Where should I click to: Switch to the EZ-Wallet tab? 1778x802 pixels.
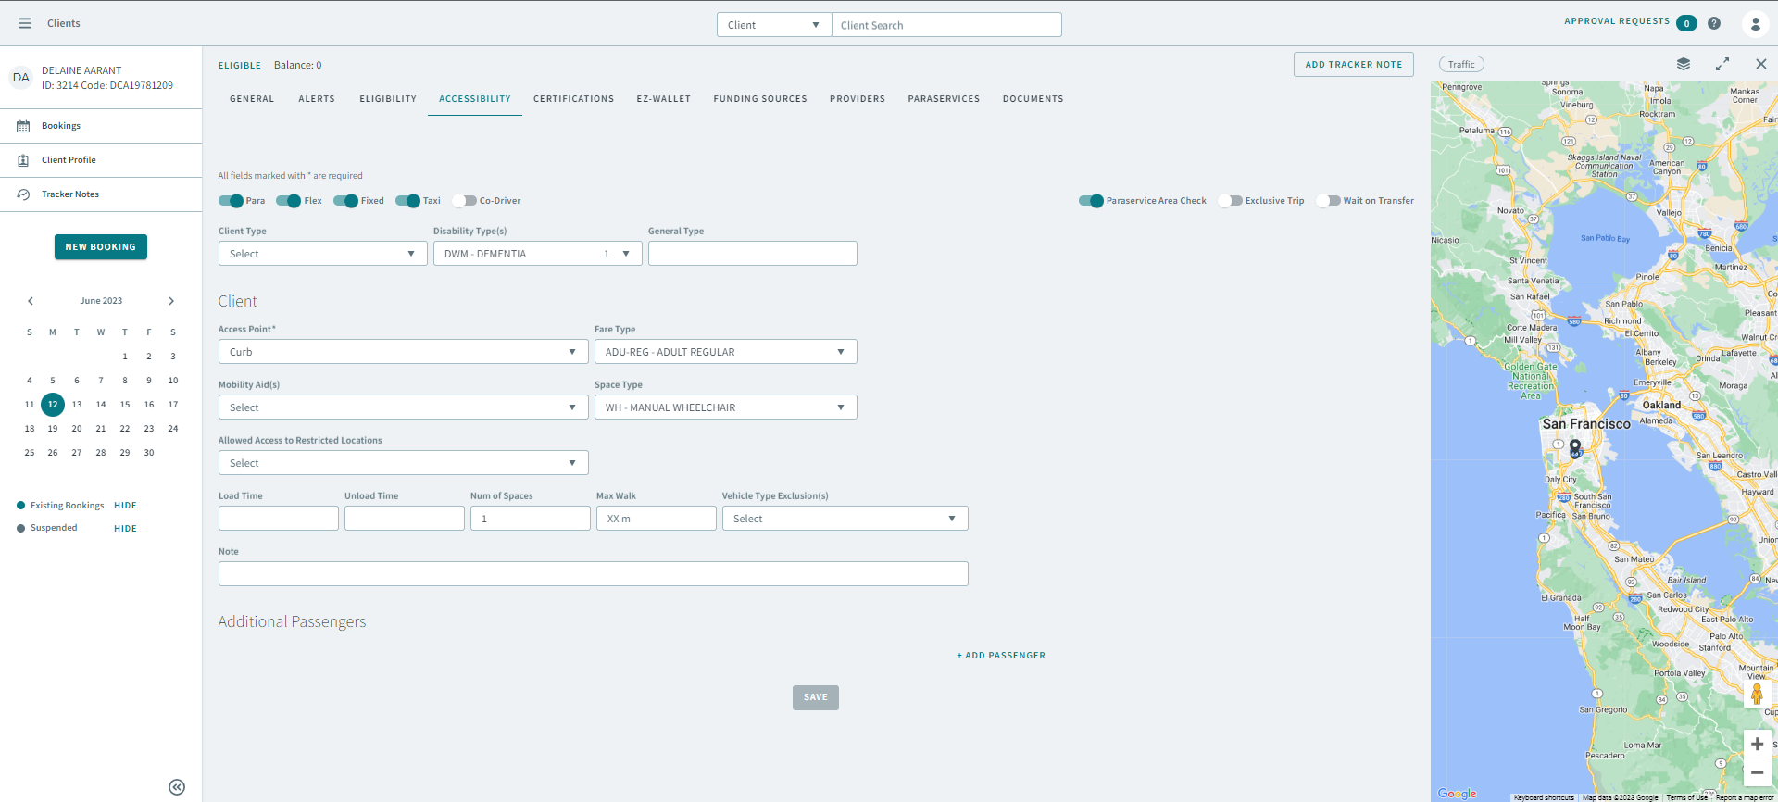click(663, 99)
